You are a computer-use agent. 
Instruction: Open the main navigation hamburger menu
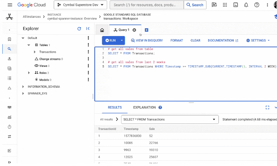(10, 5)
